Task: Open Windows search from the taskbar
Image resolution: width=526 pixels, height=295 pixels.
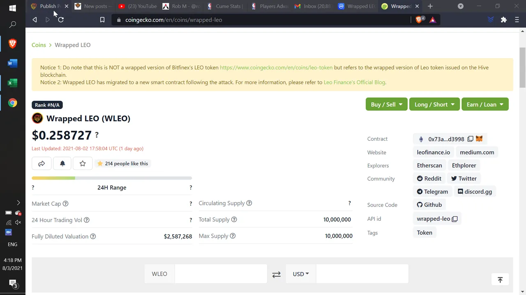Action: [x=12, y=25]
